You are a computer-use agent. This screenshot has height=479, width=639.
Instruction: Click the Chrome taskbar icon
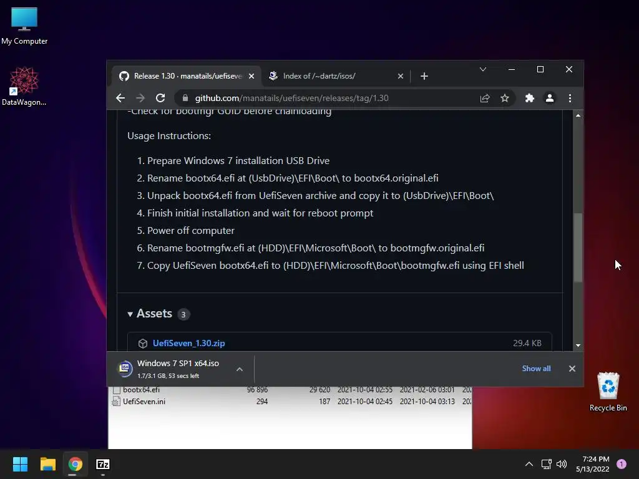tap(75, 464)
